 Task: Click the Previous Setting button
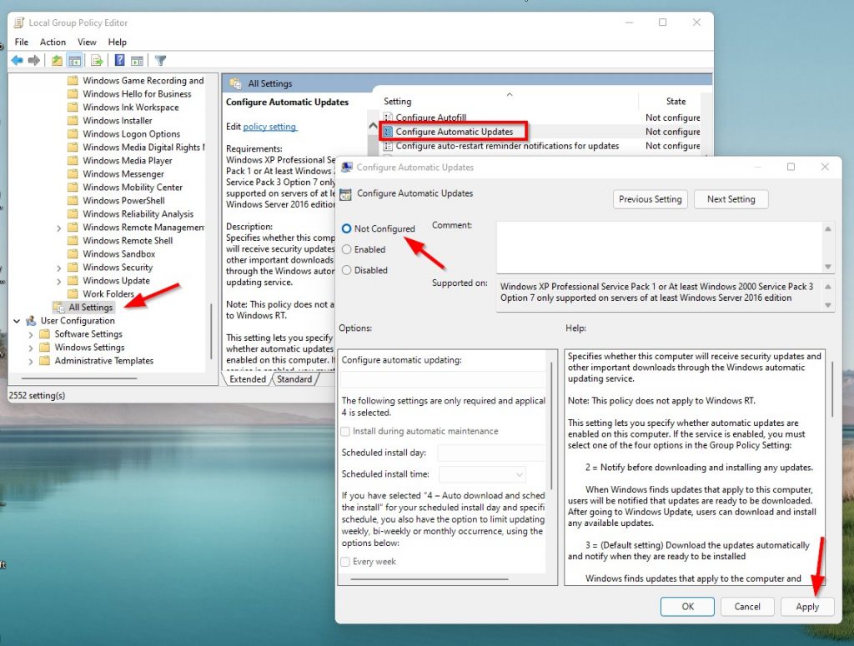click(x=651, y=199)
